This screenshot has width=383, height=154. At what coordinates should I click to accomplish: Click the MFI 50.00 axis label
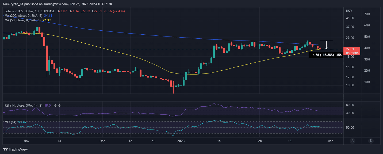(x=350, y=127)
